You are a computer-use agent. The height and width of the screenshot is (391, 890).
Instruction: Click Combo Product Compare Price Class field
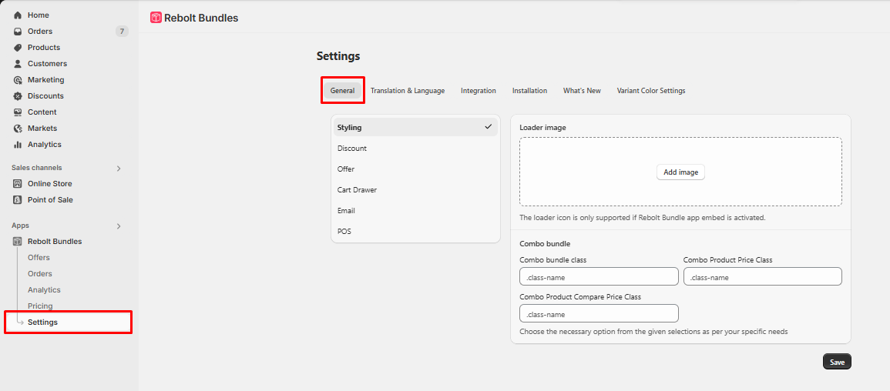(599, 313)
